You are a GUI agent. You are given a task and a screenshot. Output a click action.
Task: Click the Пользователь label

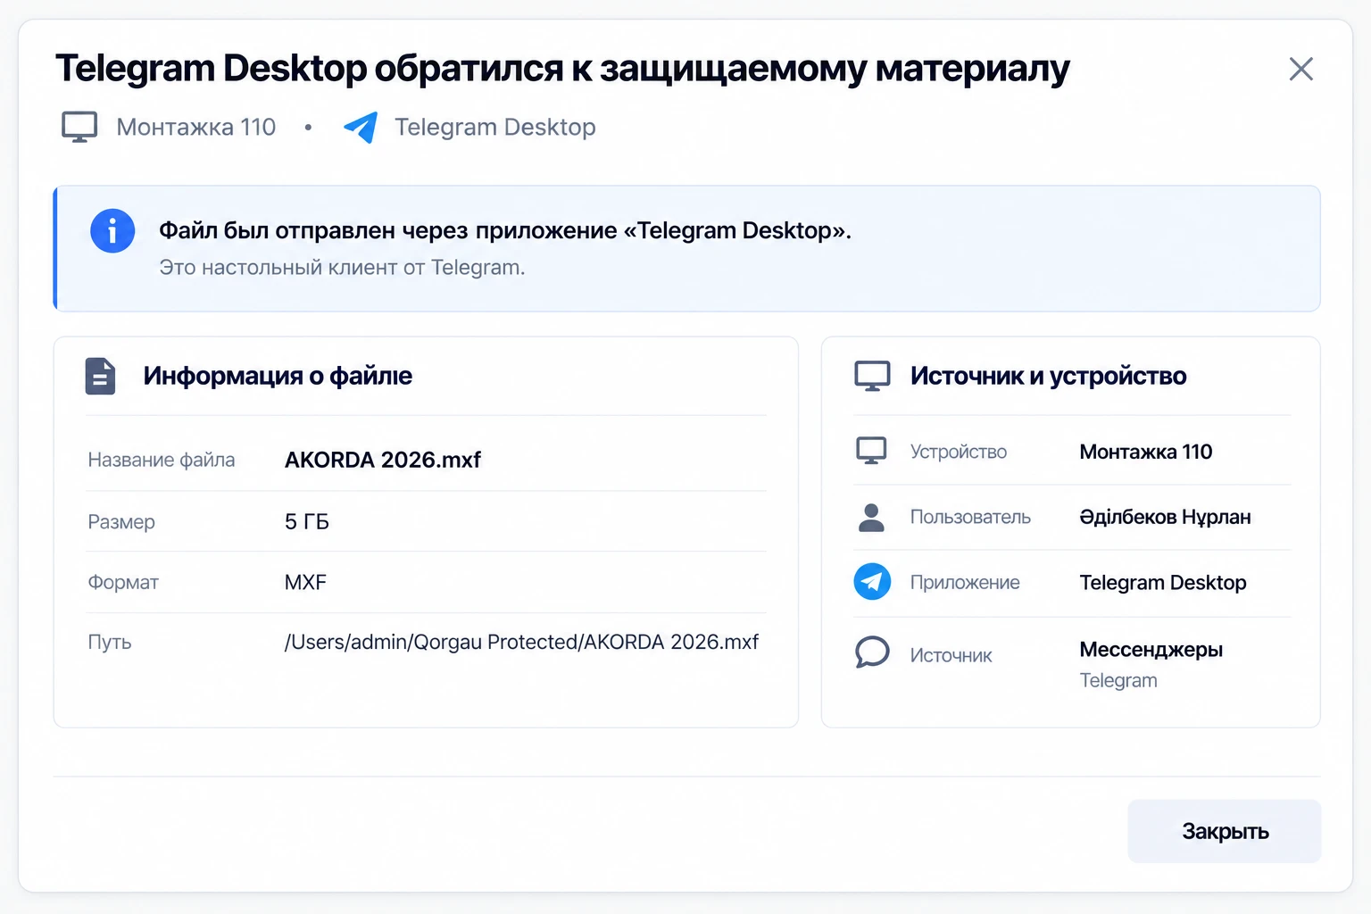tap(970, 517)
